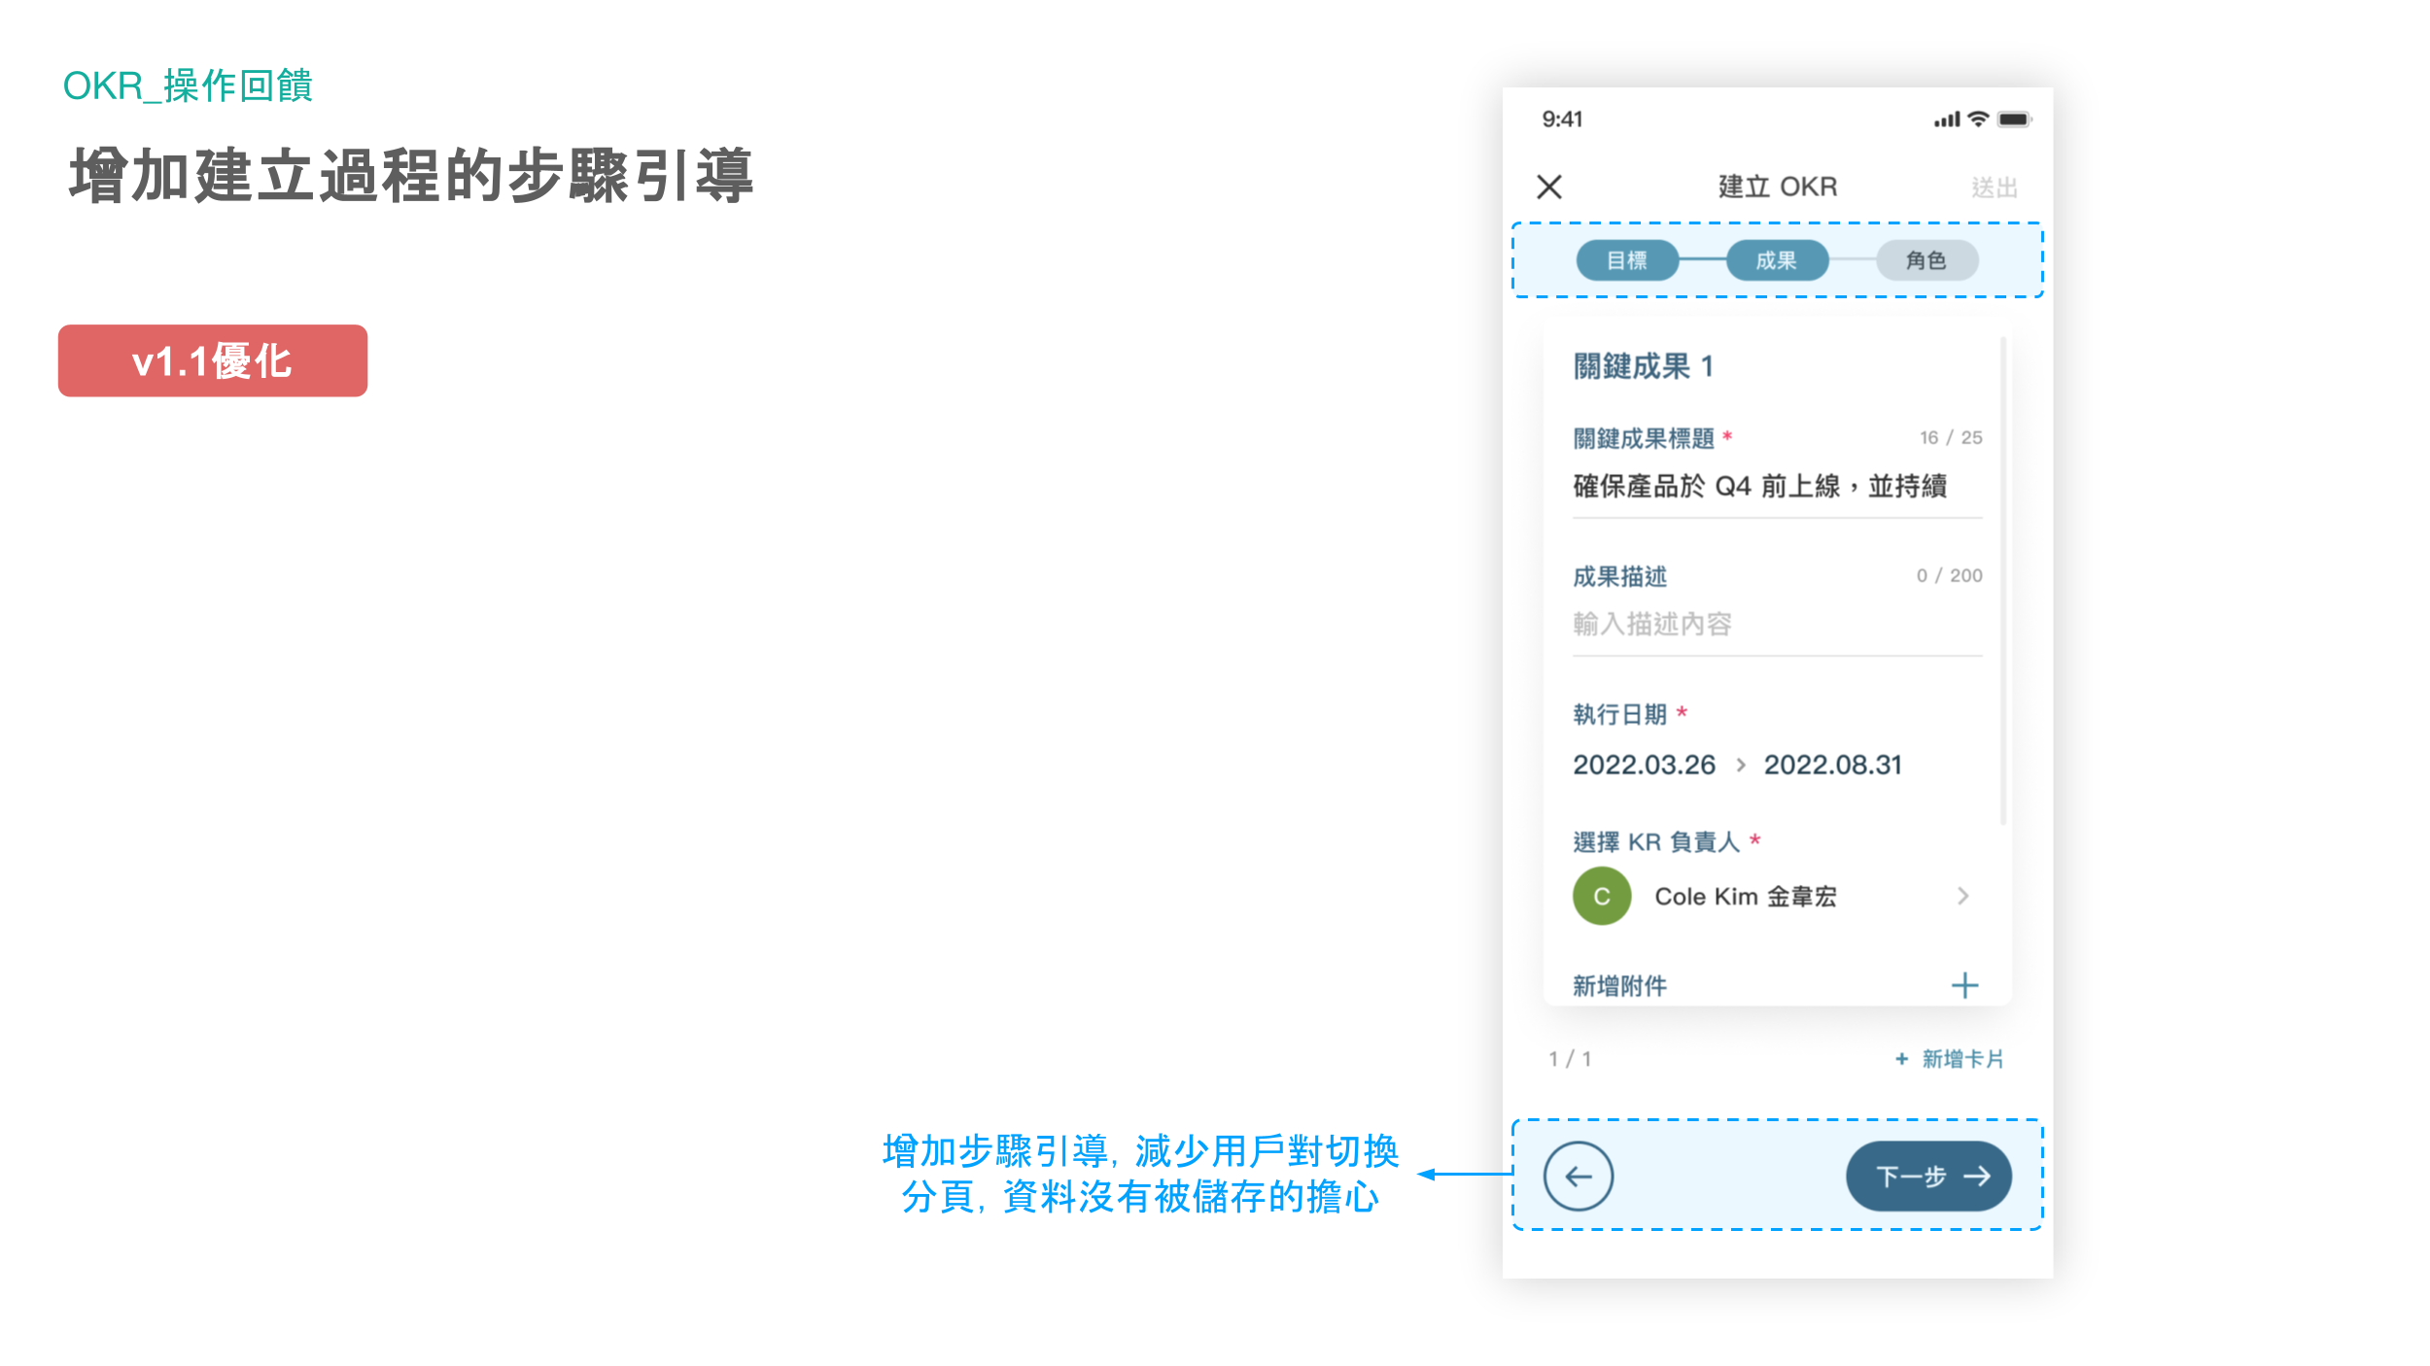Click the battery status icon
The height and width of the screenshot is (1366, 2430).
2014,120
